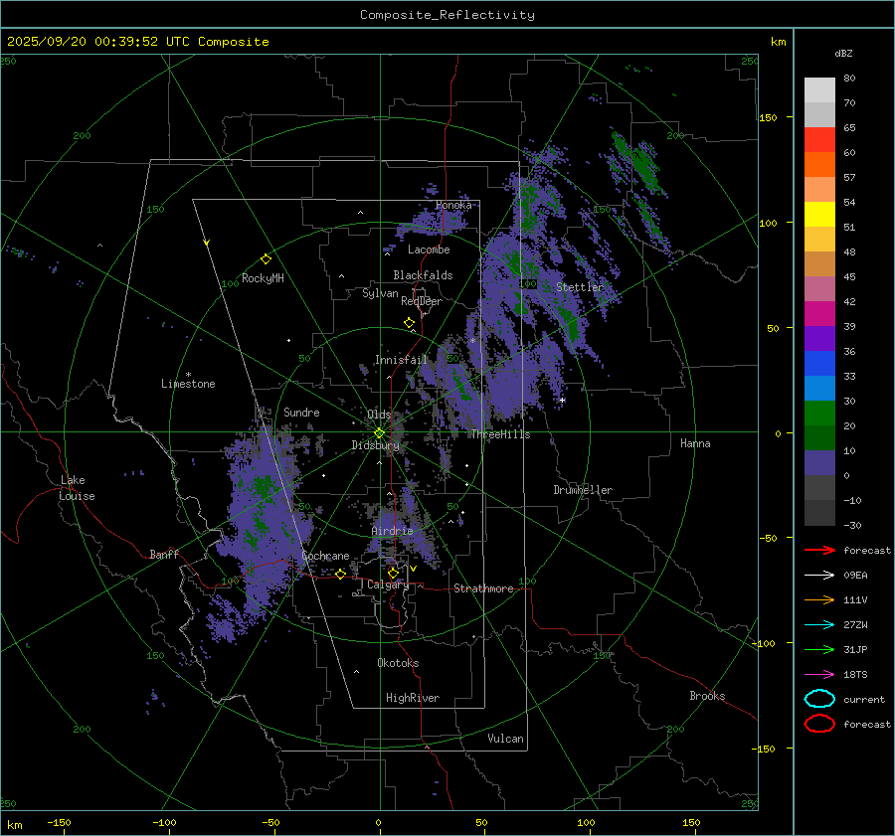Click the Stettler town label
The width and height of the screenshot is (895, 836).
point(580,287)
